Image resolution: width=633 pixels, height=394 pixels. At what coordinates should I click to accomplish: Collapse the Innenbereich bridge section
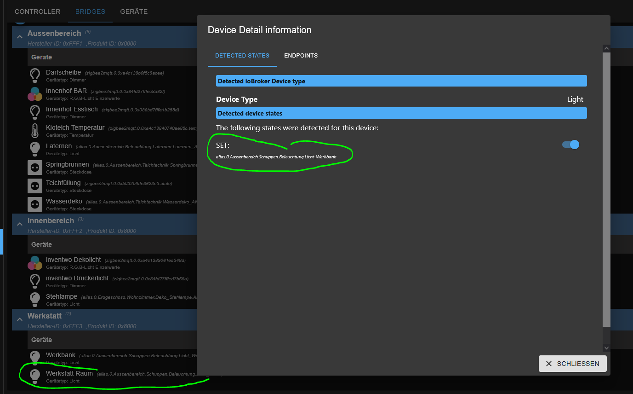(x=20, y=224)
